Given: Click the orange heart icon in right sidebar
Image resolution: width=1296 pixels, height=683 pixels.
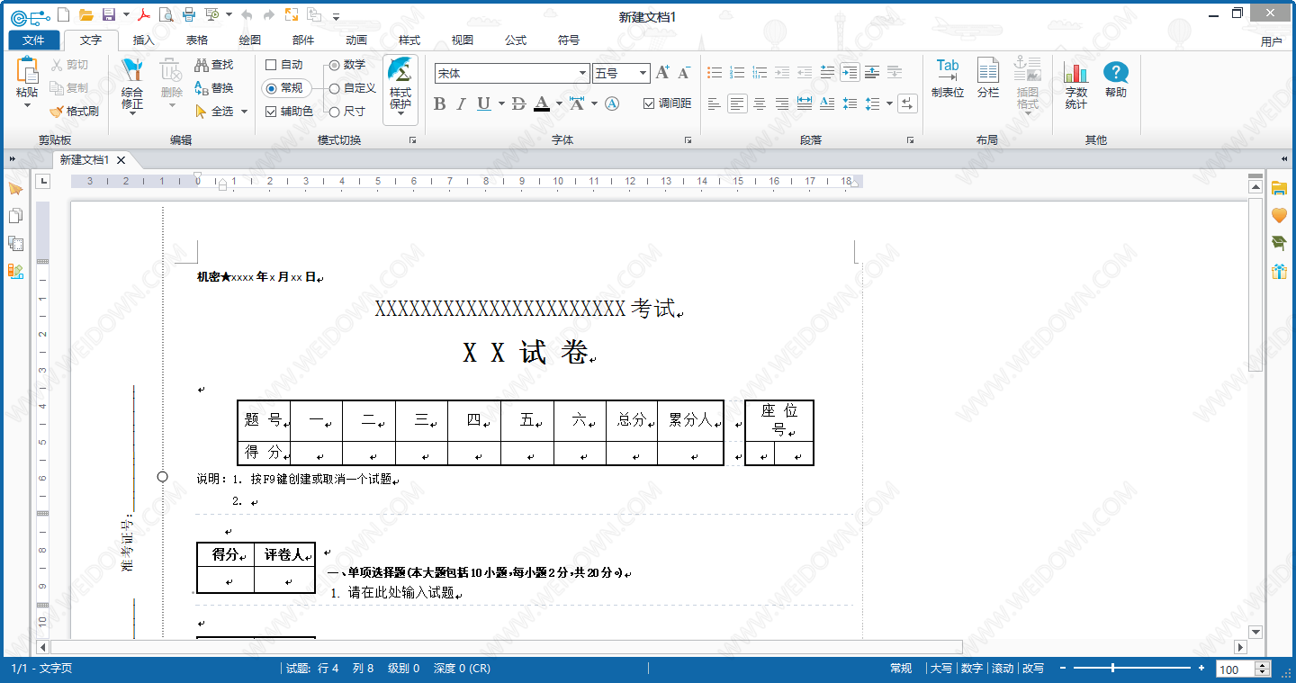Looking at the screenshot, I should [x=1279, y=215].
